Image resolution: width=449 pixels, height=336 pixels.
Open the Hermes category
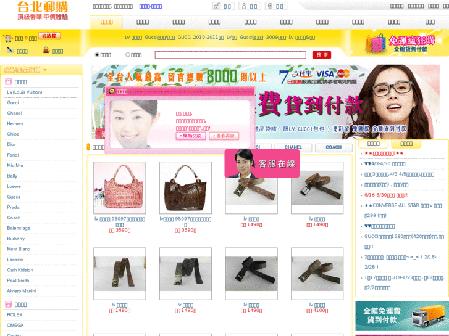tap(15, 123)
